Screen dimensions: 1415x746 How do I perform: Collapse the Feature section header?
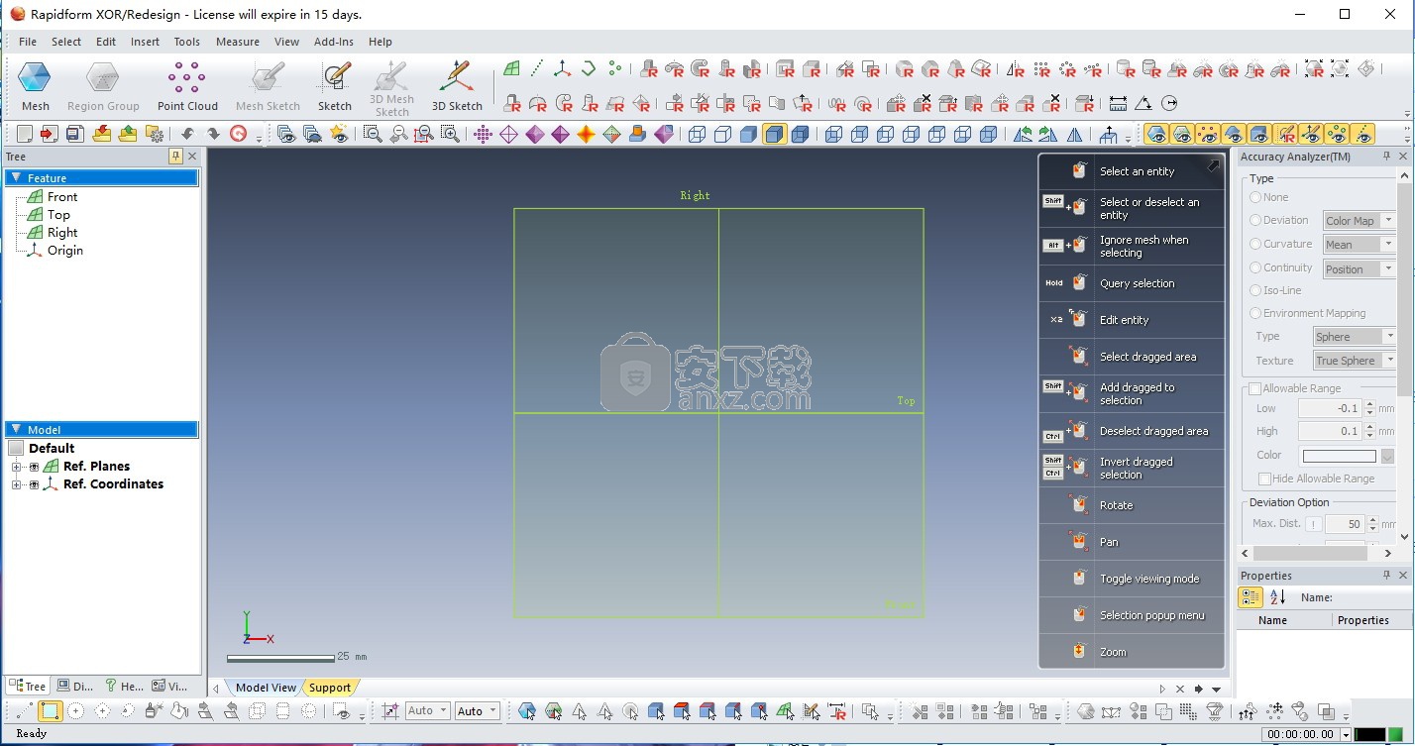pyautogui.click(x=16, y=178)
